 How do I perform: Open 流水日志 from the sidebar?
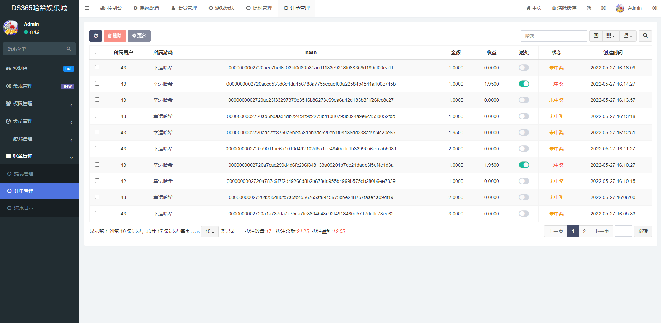(x=23, y=208)
